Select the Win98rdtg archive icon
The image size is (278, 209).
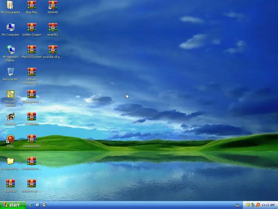point(32,116)
